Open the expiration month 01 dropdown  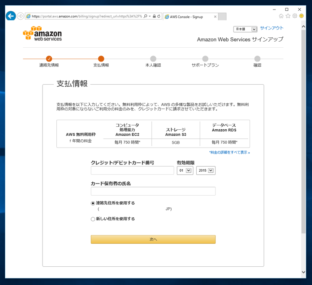pyautogui.click(x=185, y=170)
